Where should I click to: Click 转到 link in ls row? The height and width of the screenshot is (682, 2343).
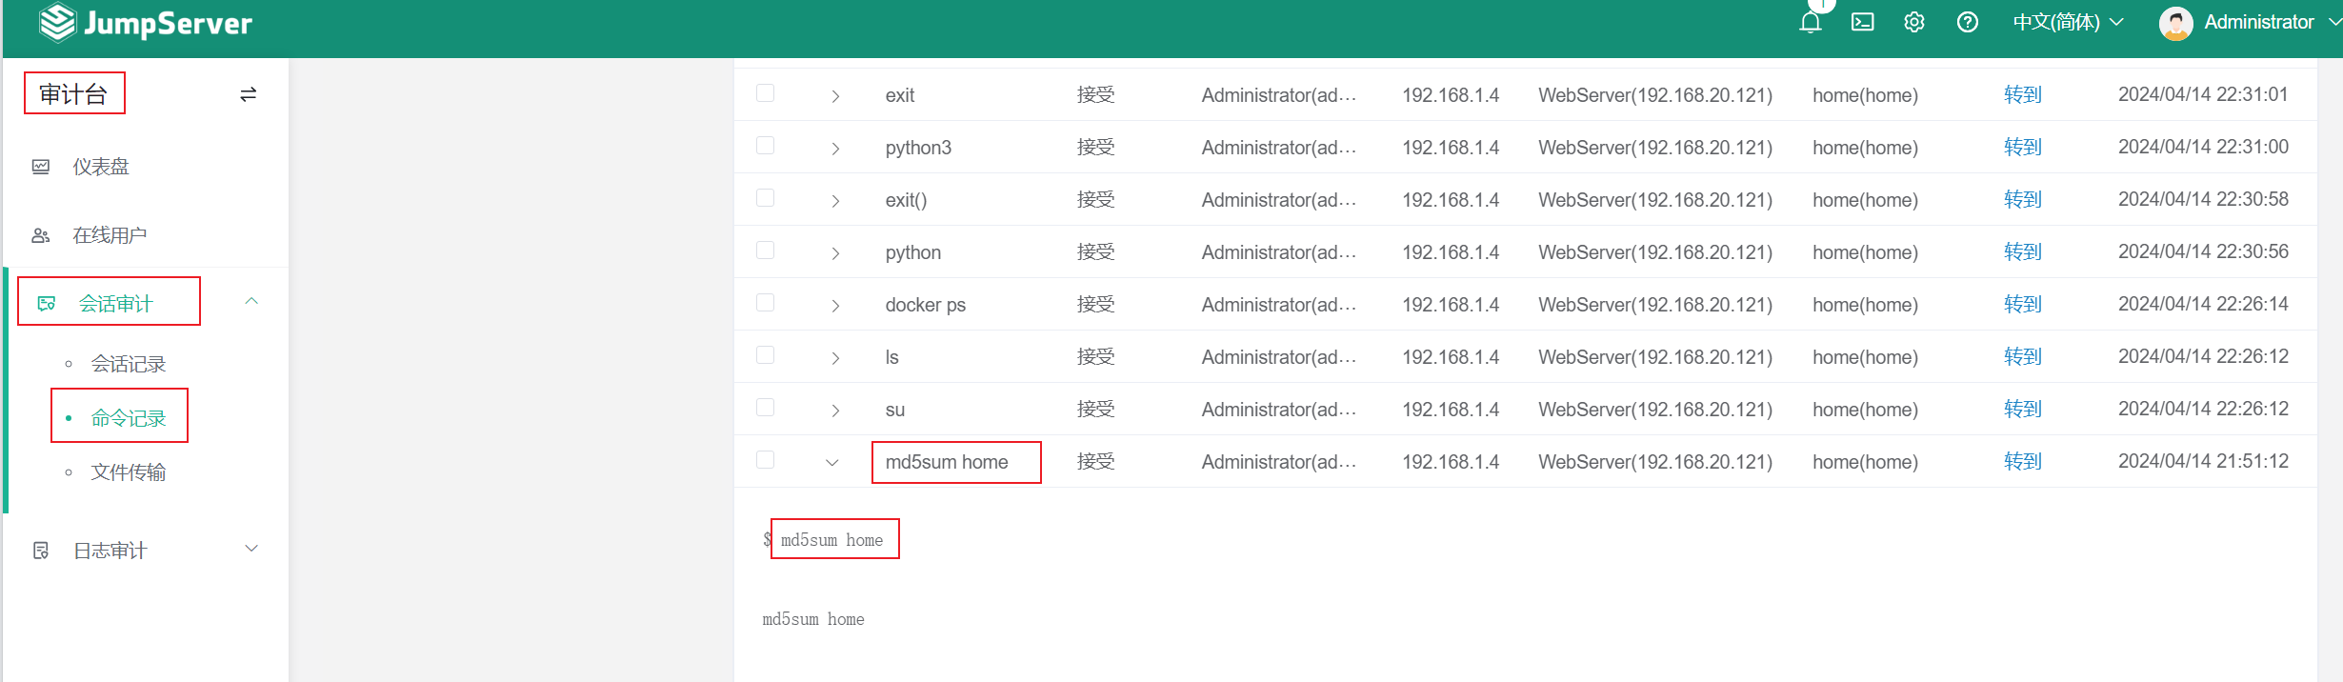click(x=2023, y=357)
